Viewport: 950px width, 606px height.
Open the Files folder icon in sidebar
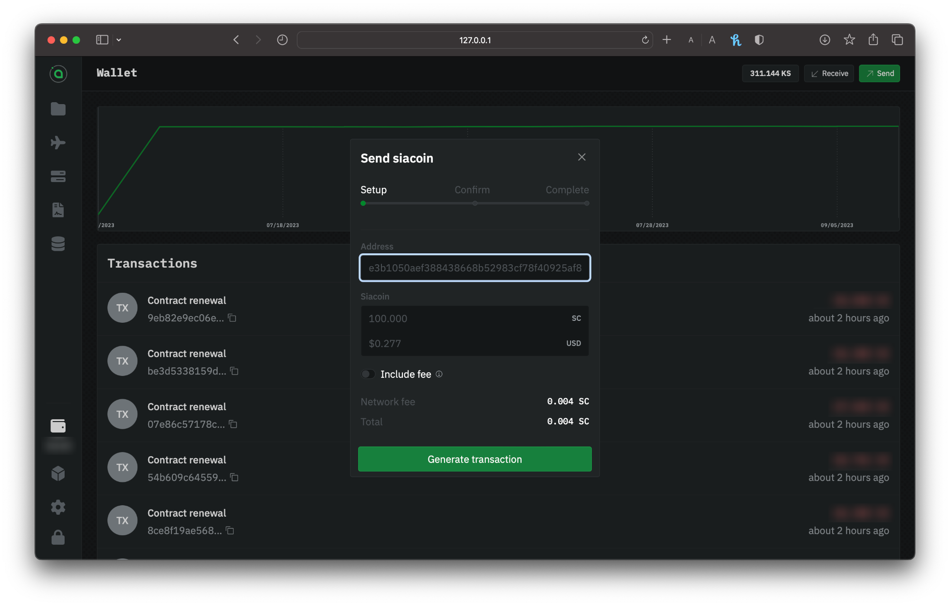point(58,109)
